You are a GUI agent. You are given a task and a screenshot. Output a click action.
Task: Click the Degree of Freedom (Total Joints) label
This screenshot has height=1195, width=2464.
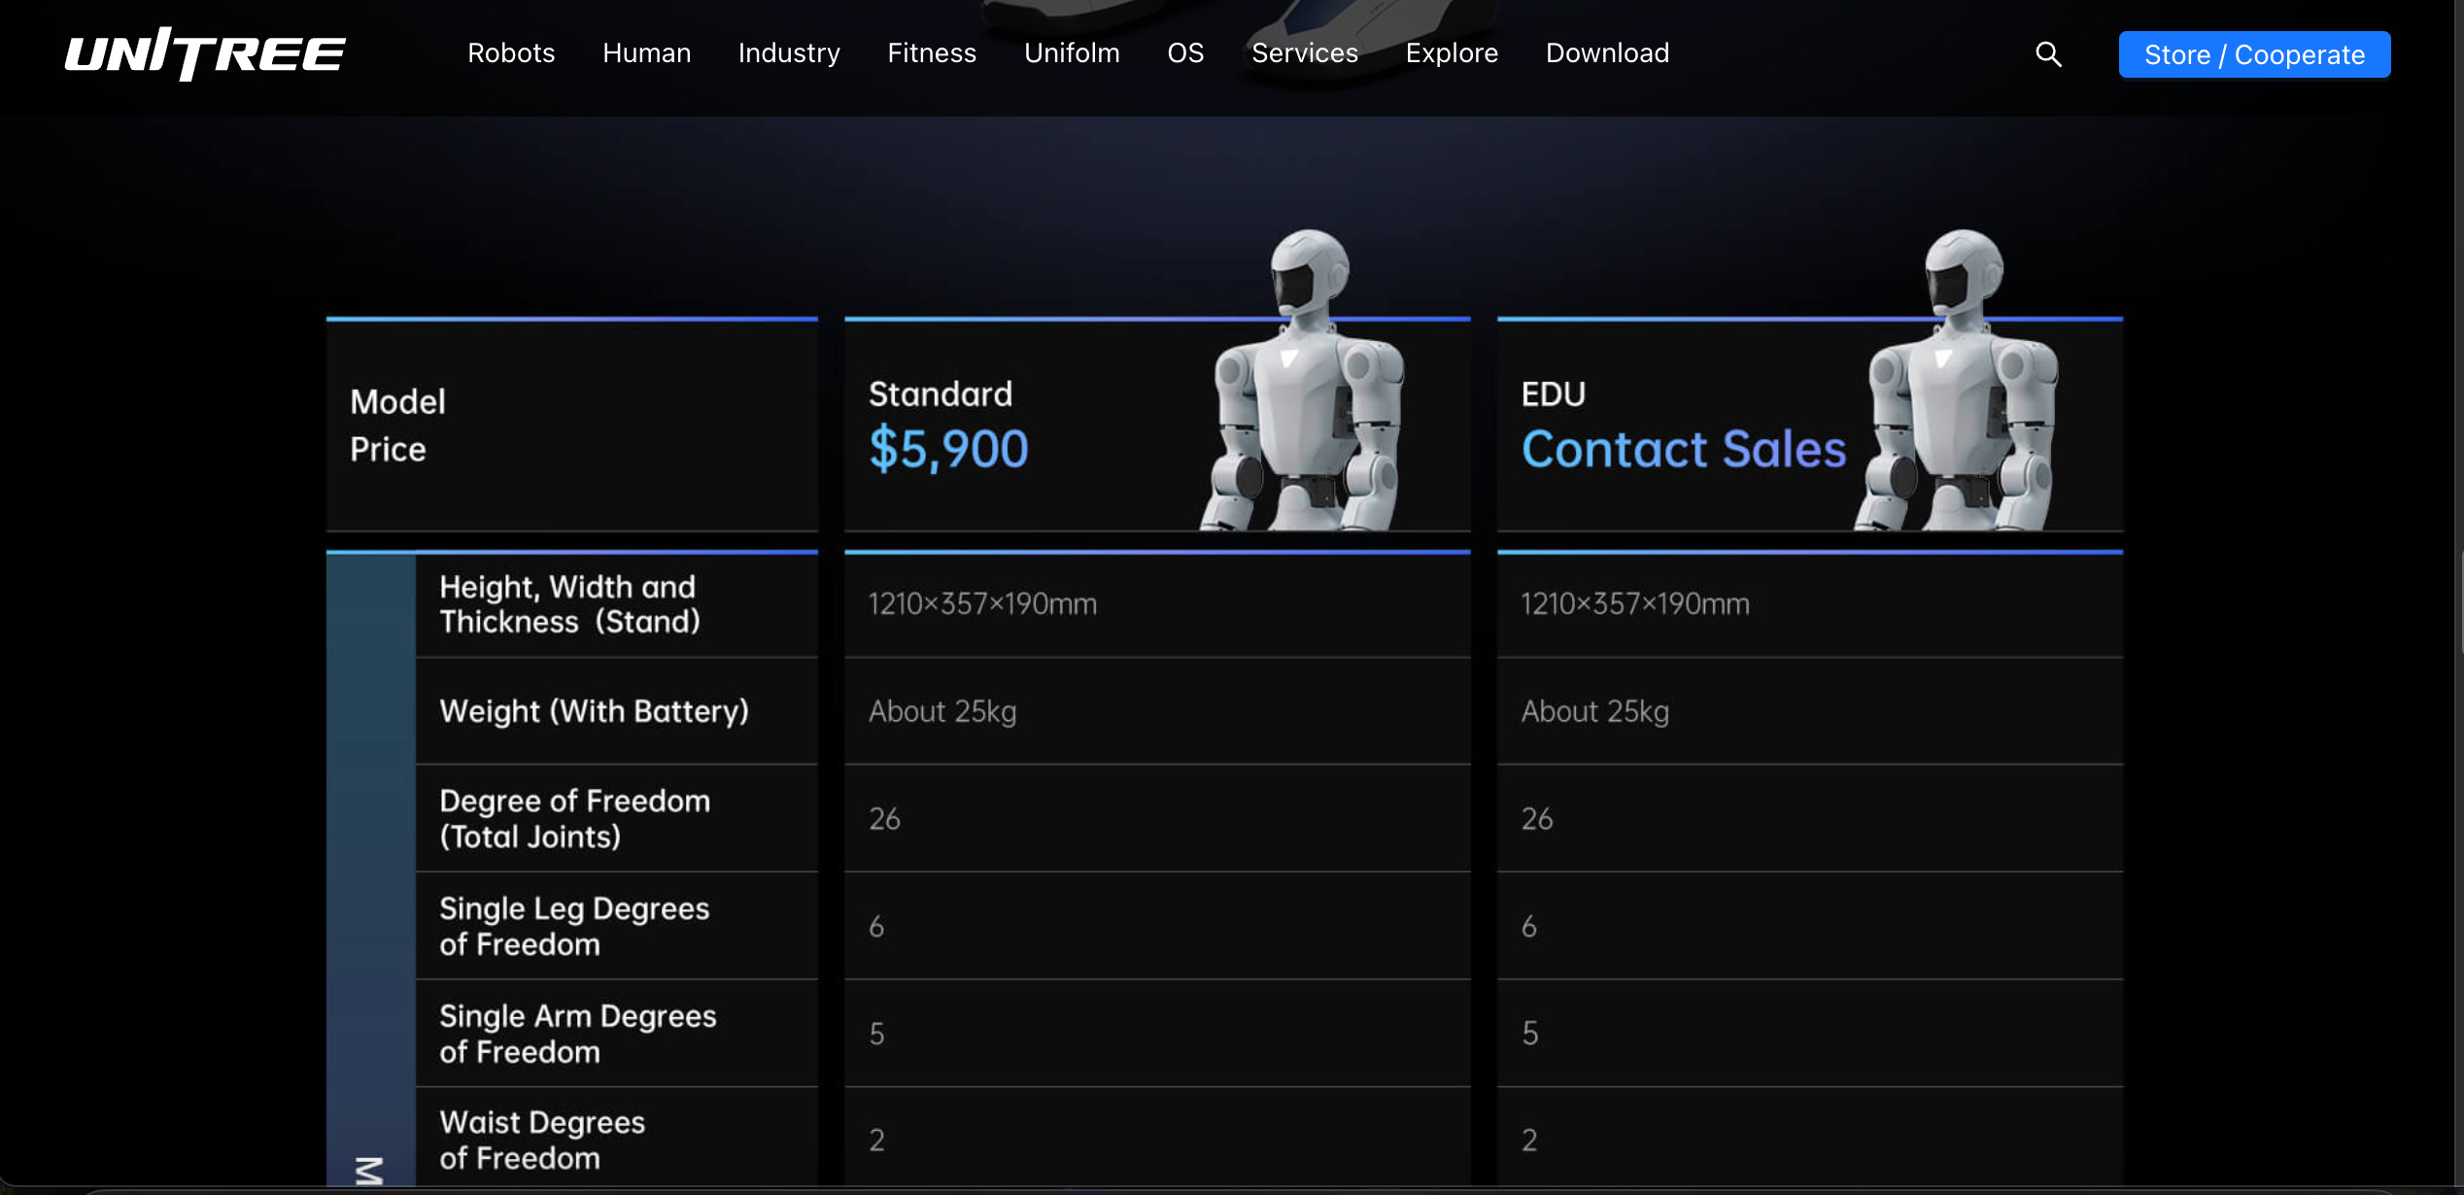click(x=574, y=818)
